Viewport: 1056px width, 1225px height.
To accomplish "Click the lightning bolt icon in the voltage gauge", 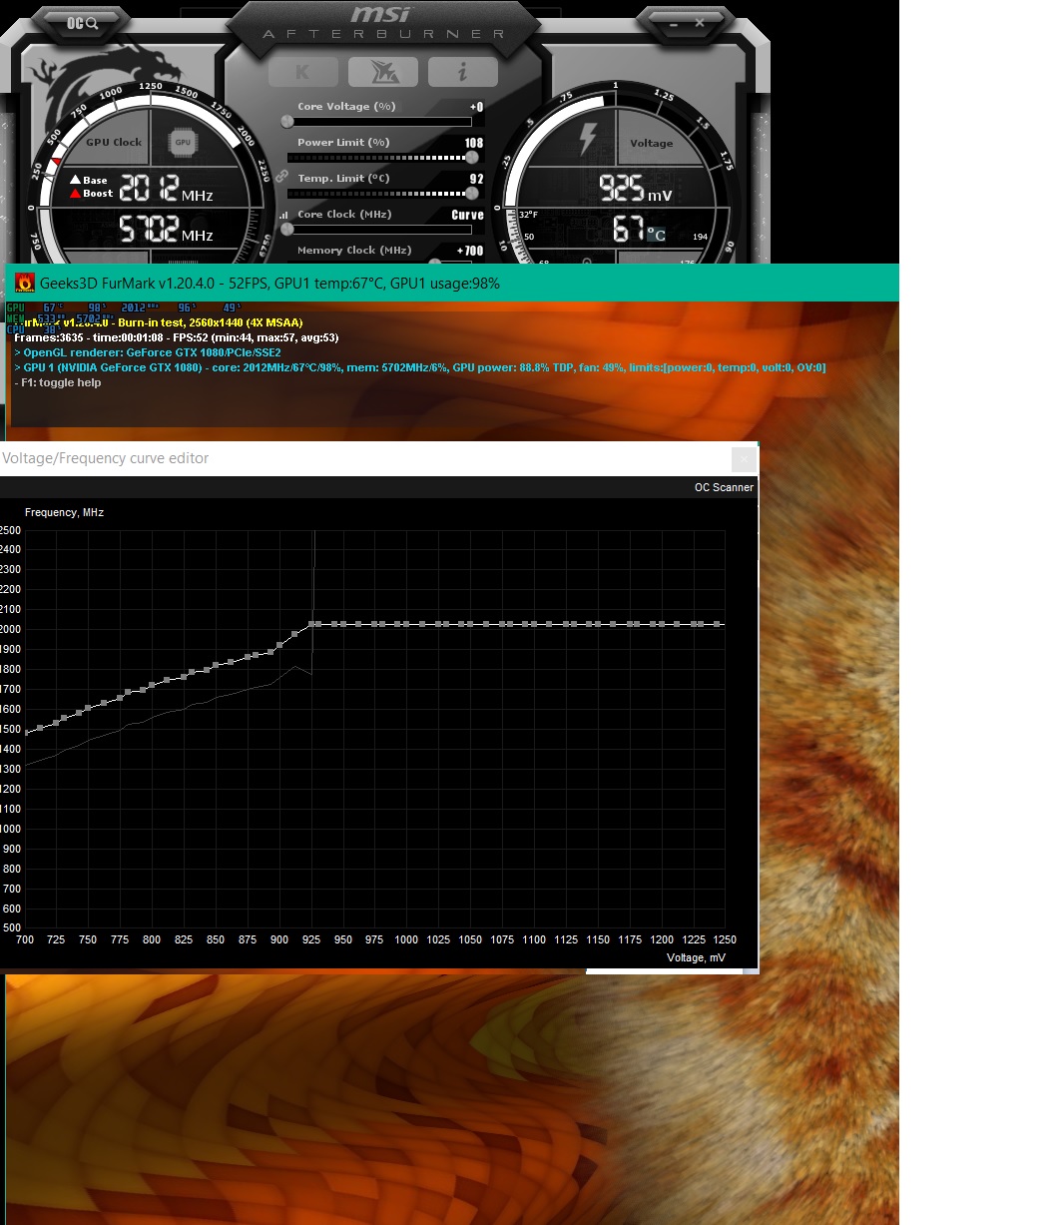I will coord(588,139).
